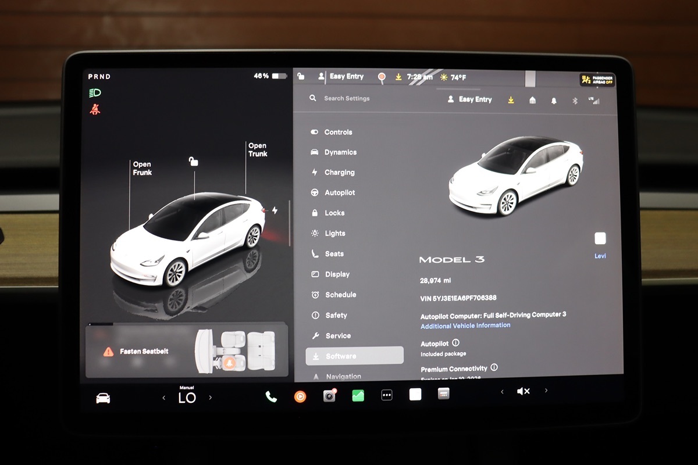Select Autopilot in settings sidebar

tap(340, 192)
